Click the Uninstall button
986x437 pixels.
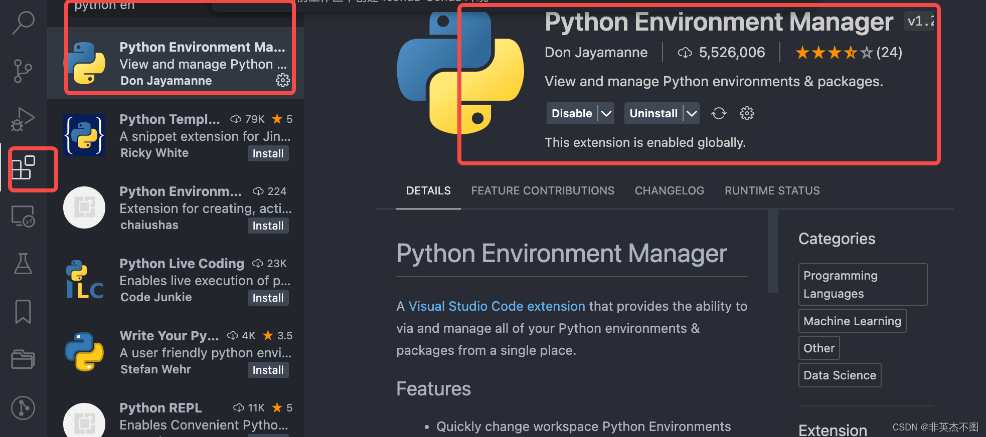click(653, 113)
